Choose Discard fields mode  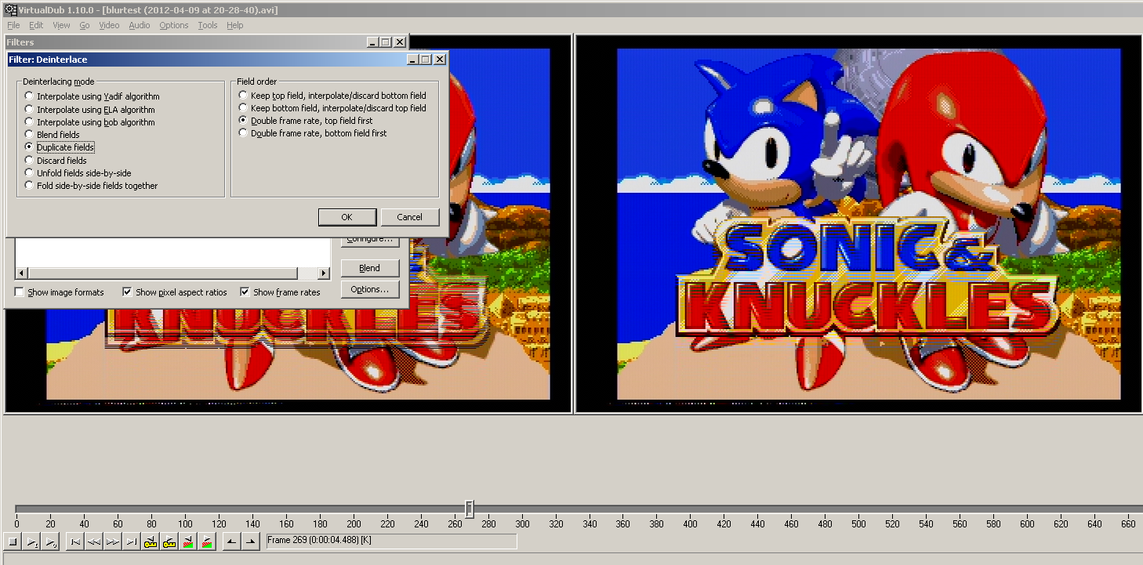point(56,161)
